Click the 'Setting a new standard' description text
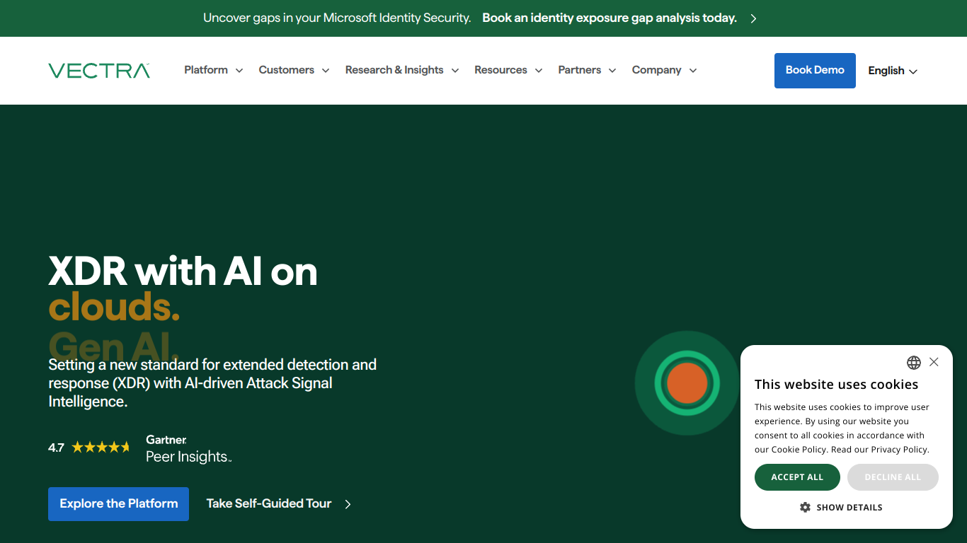Viewport: 967px width, 543px height. click(212, 383)
